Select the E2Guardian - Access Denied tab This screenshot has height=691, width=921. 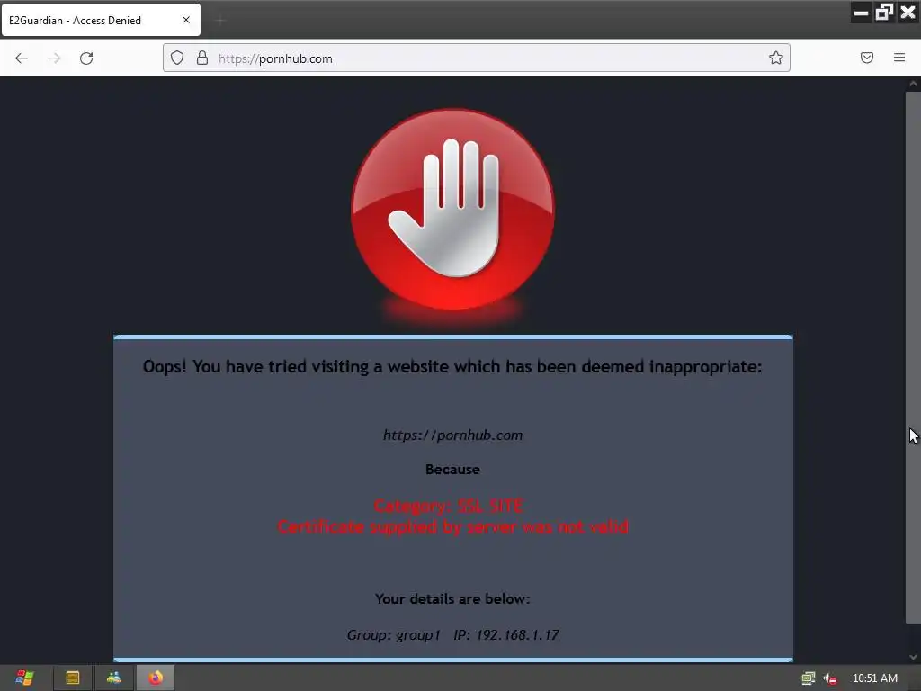(x=101, y=20)
